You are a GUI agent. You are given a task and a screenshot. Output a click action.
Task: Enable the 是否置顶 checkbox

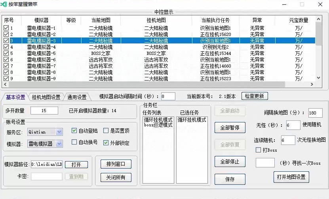click(106, 131)
